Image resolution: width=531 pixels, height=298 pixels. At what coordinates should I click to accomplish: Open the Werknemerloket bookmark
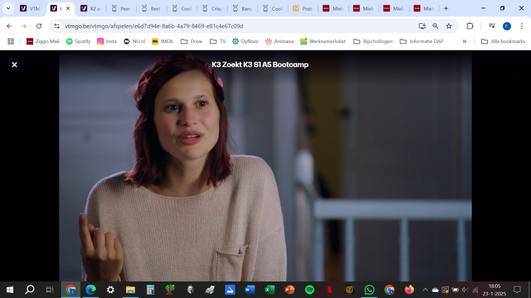click(323, 41)
